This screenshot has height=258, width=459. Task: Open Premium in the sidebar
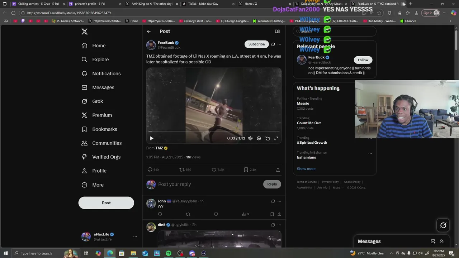pos(97,115)
